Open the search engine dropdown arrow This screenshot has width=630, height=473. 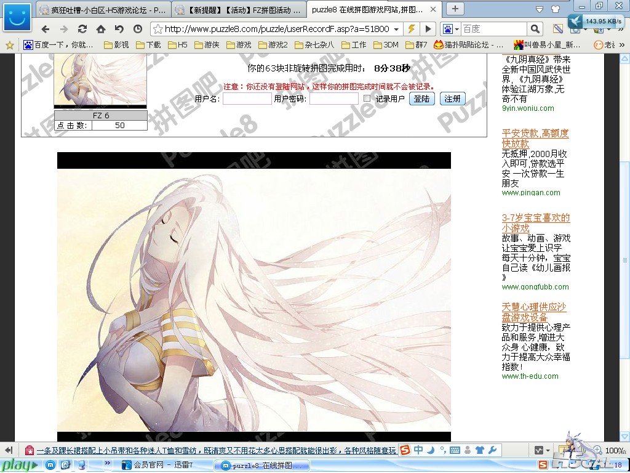click(x=457, y=30)
